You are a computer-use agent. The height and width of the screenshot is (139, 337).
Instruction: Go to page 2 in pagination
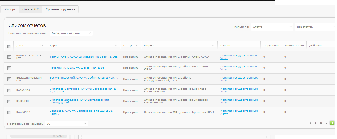click(321, 123)
